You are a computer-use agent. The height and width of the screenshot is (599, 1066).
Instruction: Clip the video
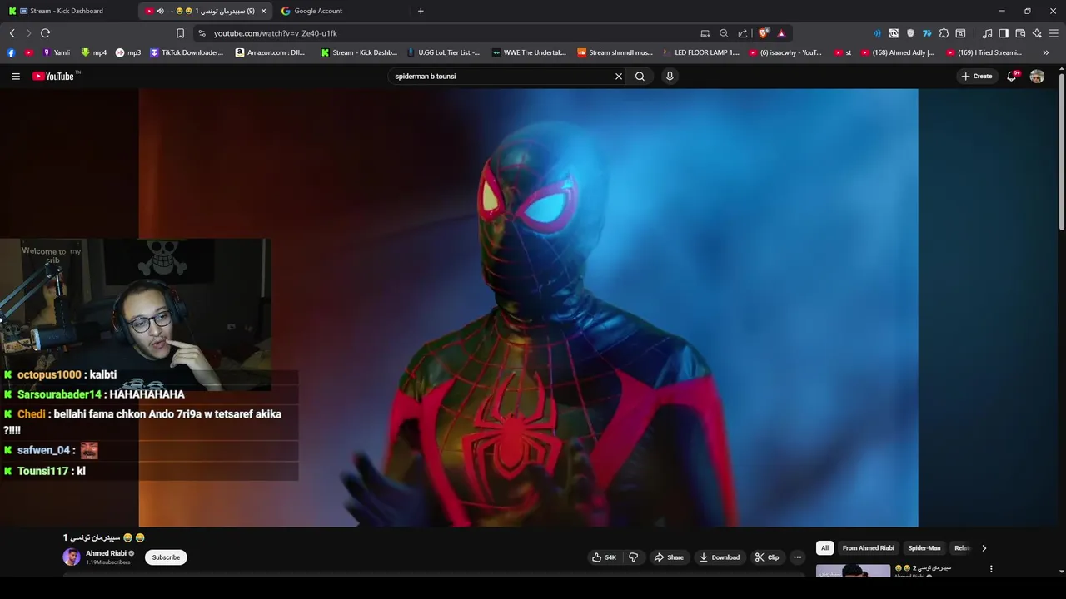[x=767, y=557]
